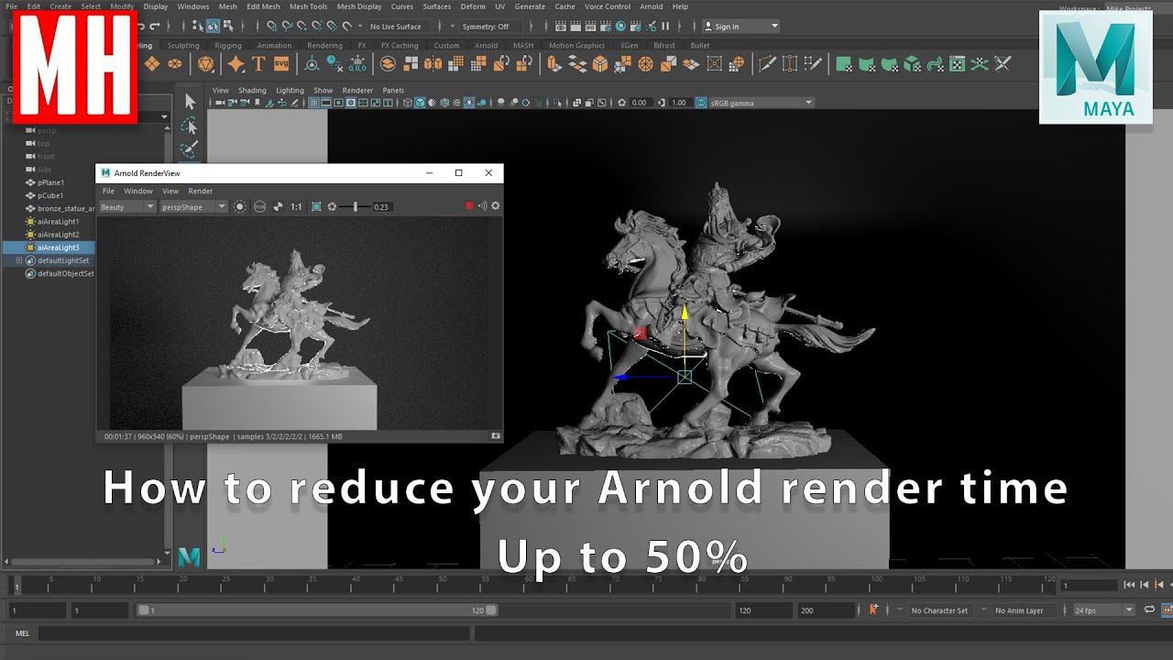1173x660 pixels.
Task: Click the polygon text 'T' shelf icon
Action: tap(258, 63)
